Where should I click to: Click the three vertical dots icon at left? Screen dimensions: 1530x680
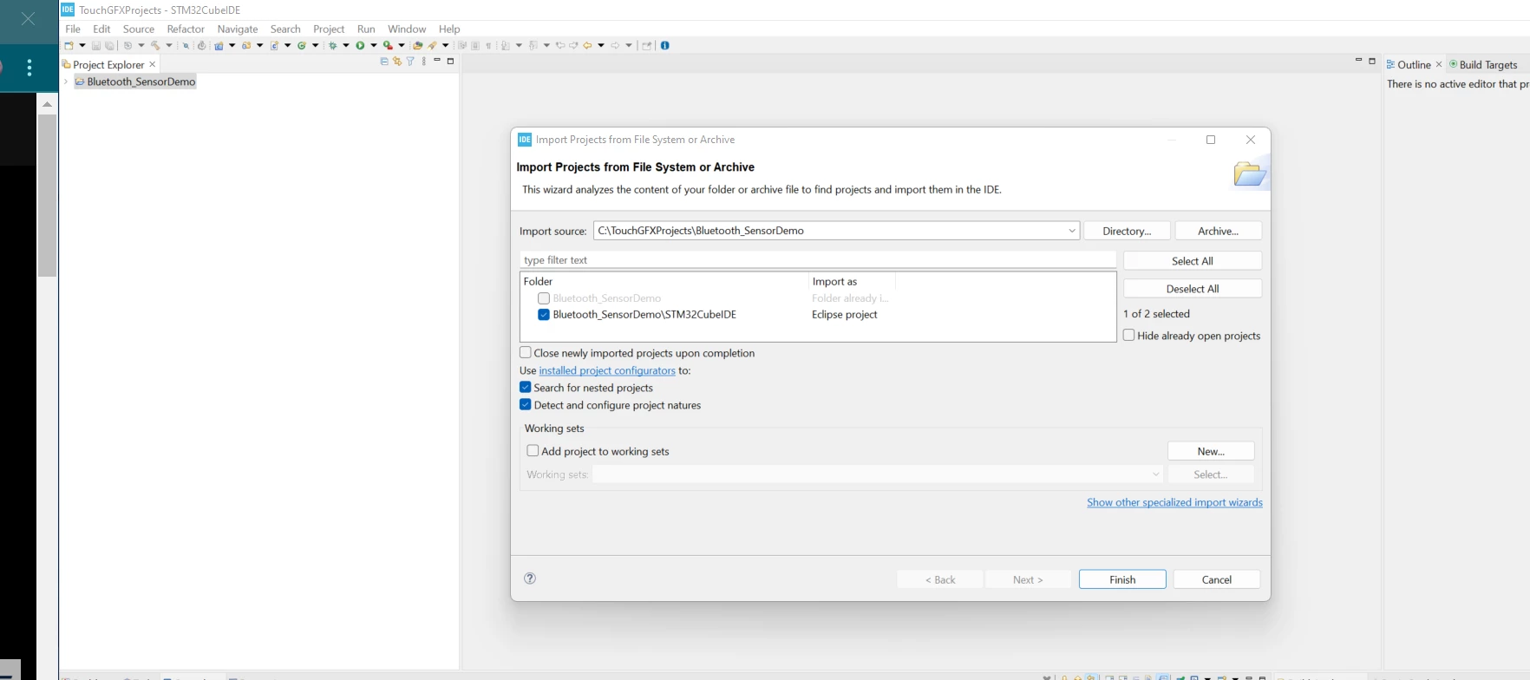[29, 68]
